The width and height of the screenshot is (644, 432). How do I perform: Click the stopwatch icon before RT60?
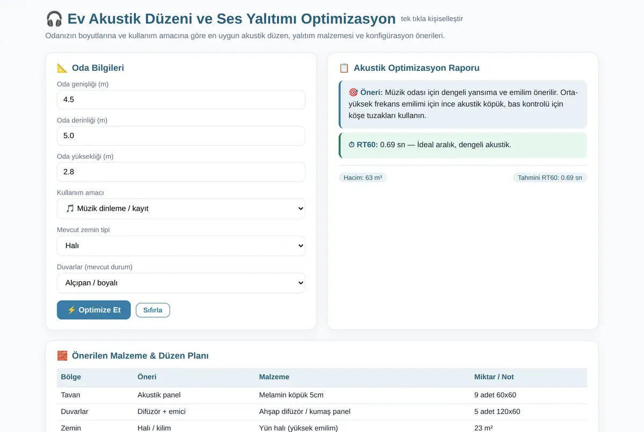(352, 145)
